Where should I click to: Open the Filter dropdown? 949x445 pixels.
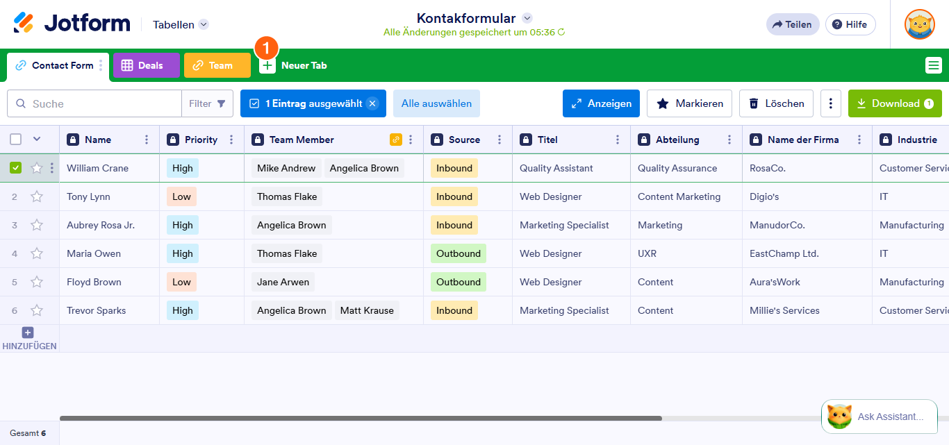coord(207,103)
